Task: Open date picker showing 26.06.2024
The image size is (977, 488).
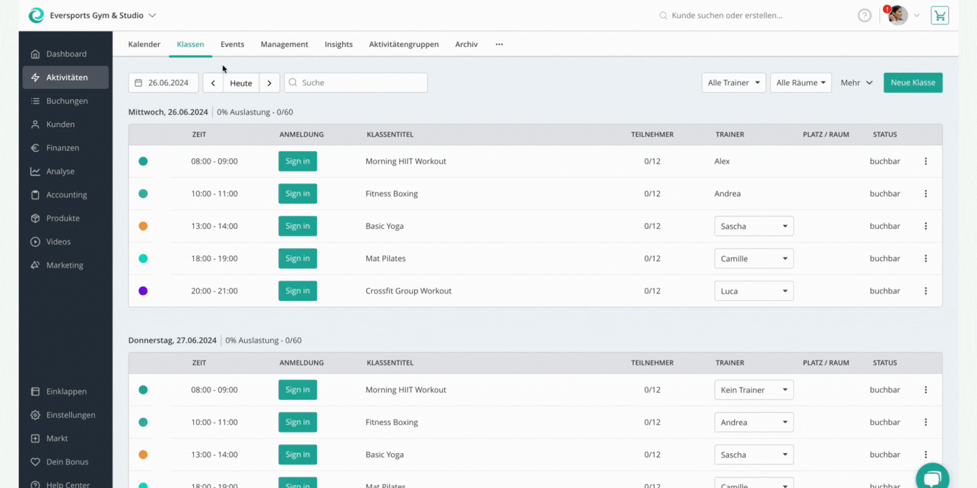Action: 163,82
